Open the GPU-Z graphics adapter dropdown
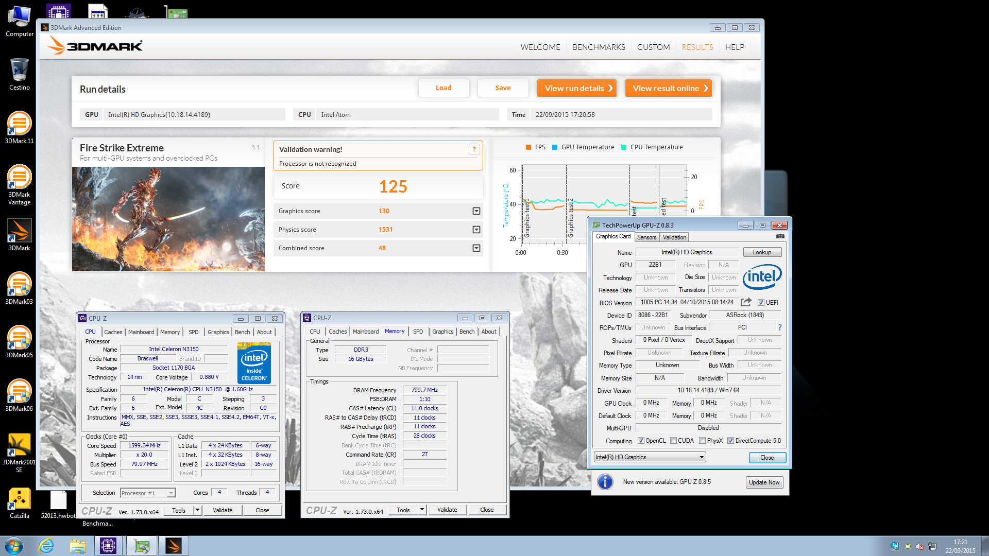The height and width of the screenshot is (556, 989). [x=650, y=457]
